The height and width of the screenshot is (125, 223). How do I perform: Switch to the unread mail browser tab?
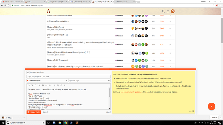(80, 2)
